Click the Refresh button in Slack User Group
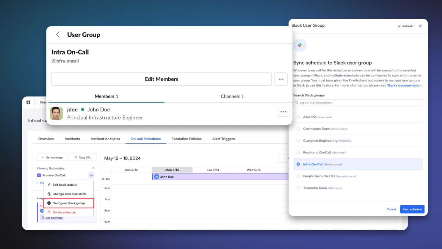Viewport: 442px width, 249px height. click(x=405, y=26)
